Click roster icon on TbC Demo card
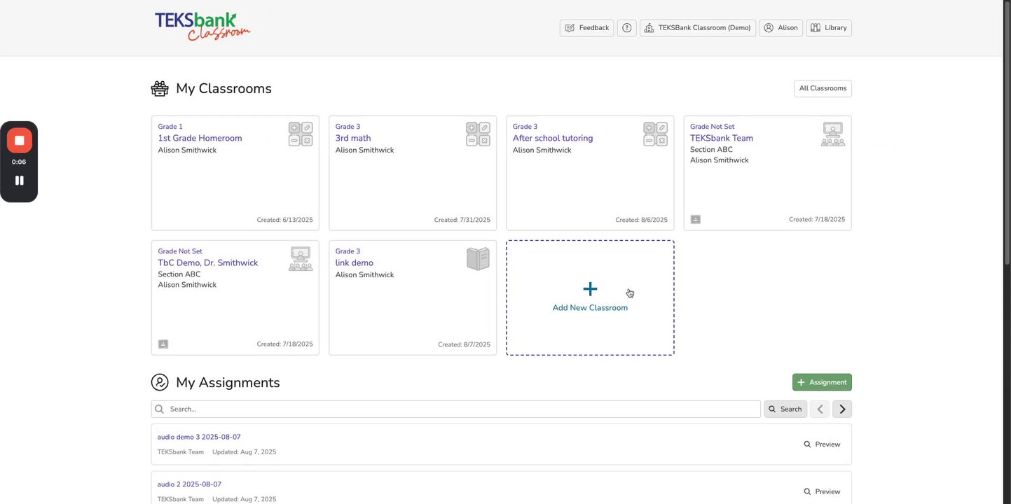Screen dimensions: 1011x504 click(163, 344)
